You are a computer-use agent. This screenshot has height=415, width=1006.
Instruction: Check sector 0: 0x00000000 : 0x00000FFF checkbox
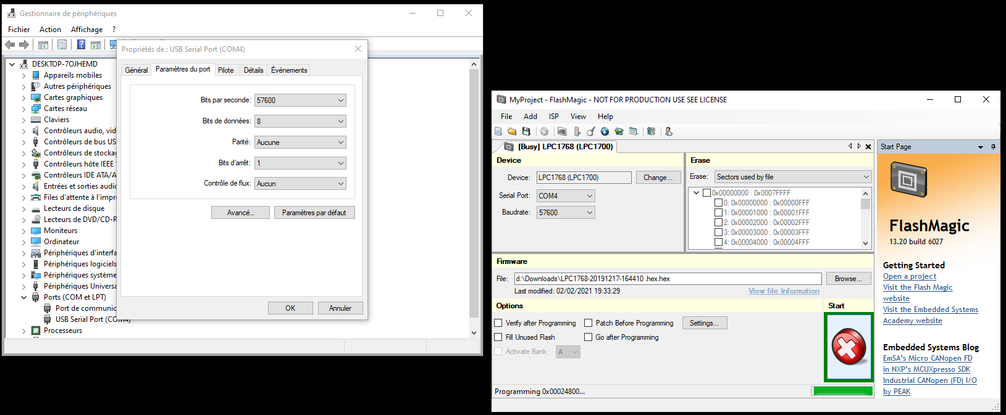(718, 203)
